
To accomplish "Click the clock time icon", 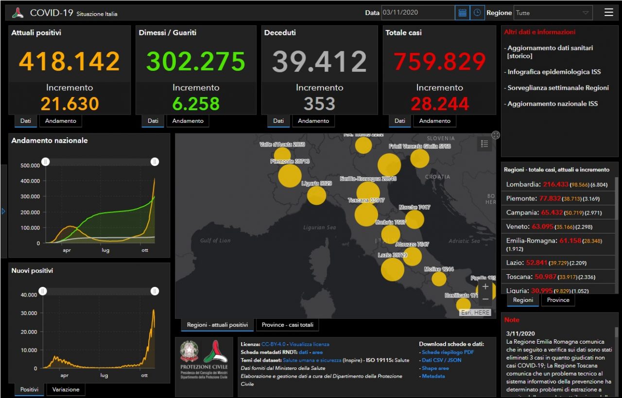I will tap(477, 13).
